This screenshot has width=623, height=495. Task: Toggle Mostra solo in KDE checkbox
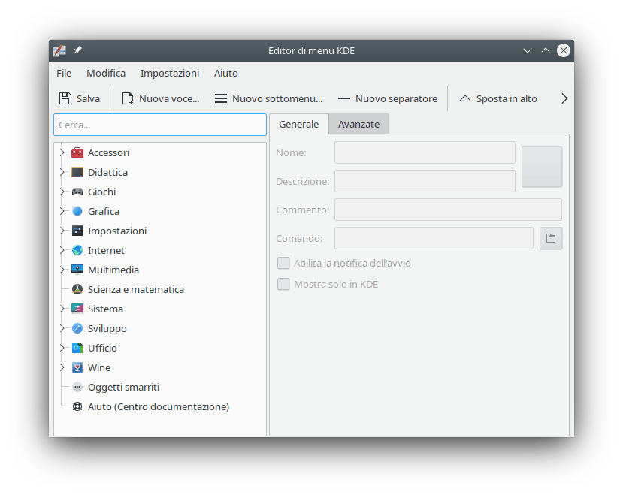pos(283,284)
